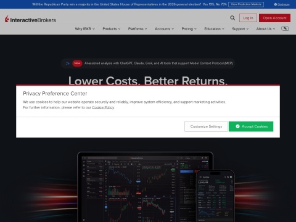Click the Log In button
This screenshot has width=296, height=222.
coord(248,18)
